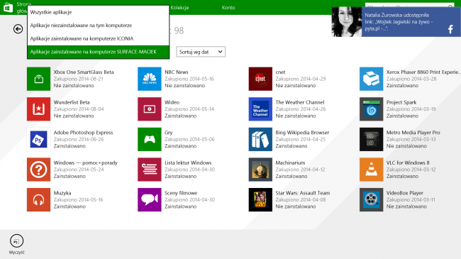Pick Aplikacje zainstalowane na komputerze ICONIA

pos(98,38)
